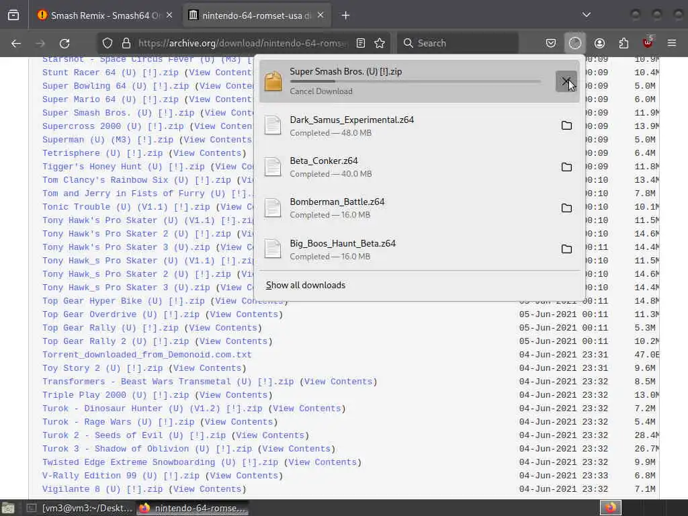Open Twisted Edge Extreme Snowboarding zip link
Screen dimensions: 688x516
coord(160,462)
